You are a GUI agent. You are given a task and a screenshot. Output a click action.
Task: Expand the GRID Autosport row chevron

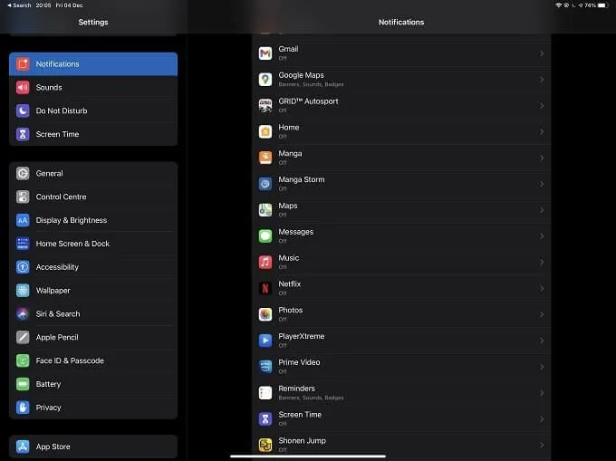tap(542, 106)
